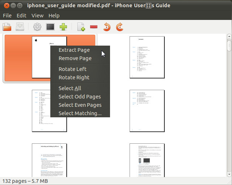Click the green plus zoom icon

point(63,27)
